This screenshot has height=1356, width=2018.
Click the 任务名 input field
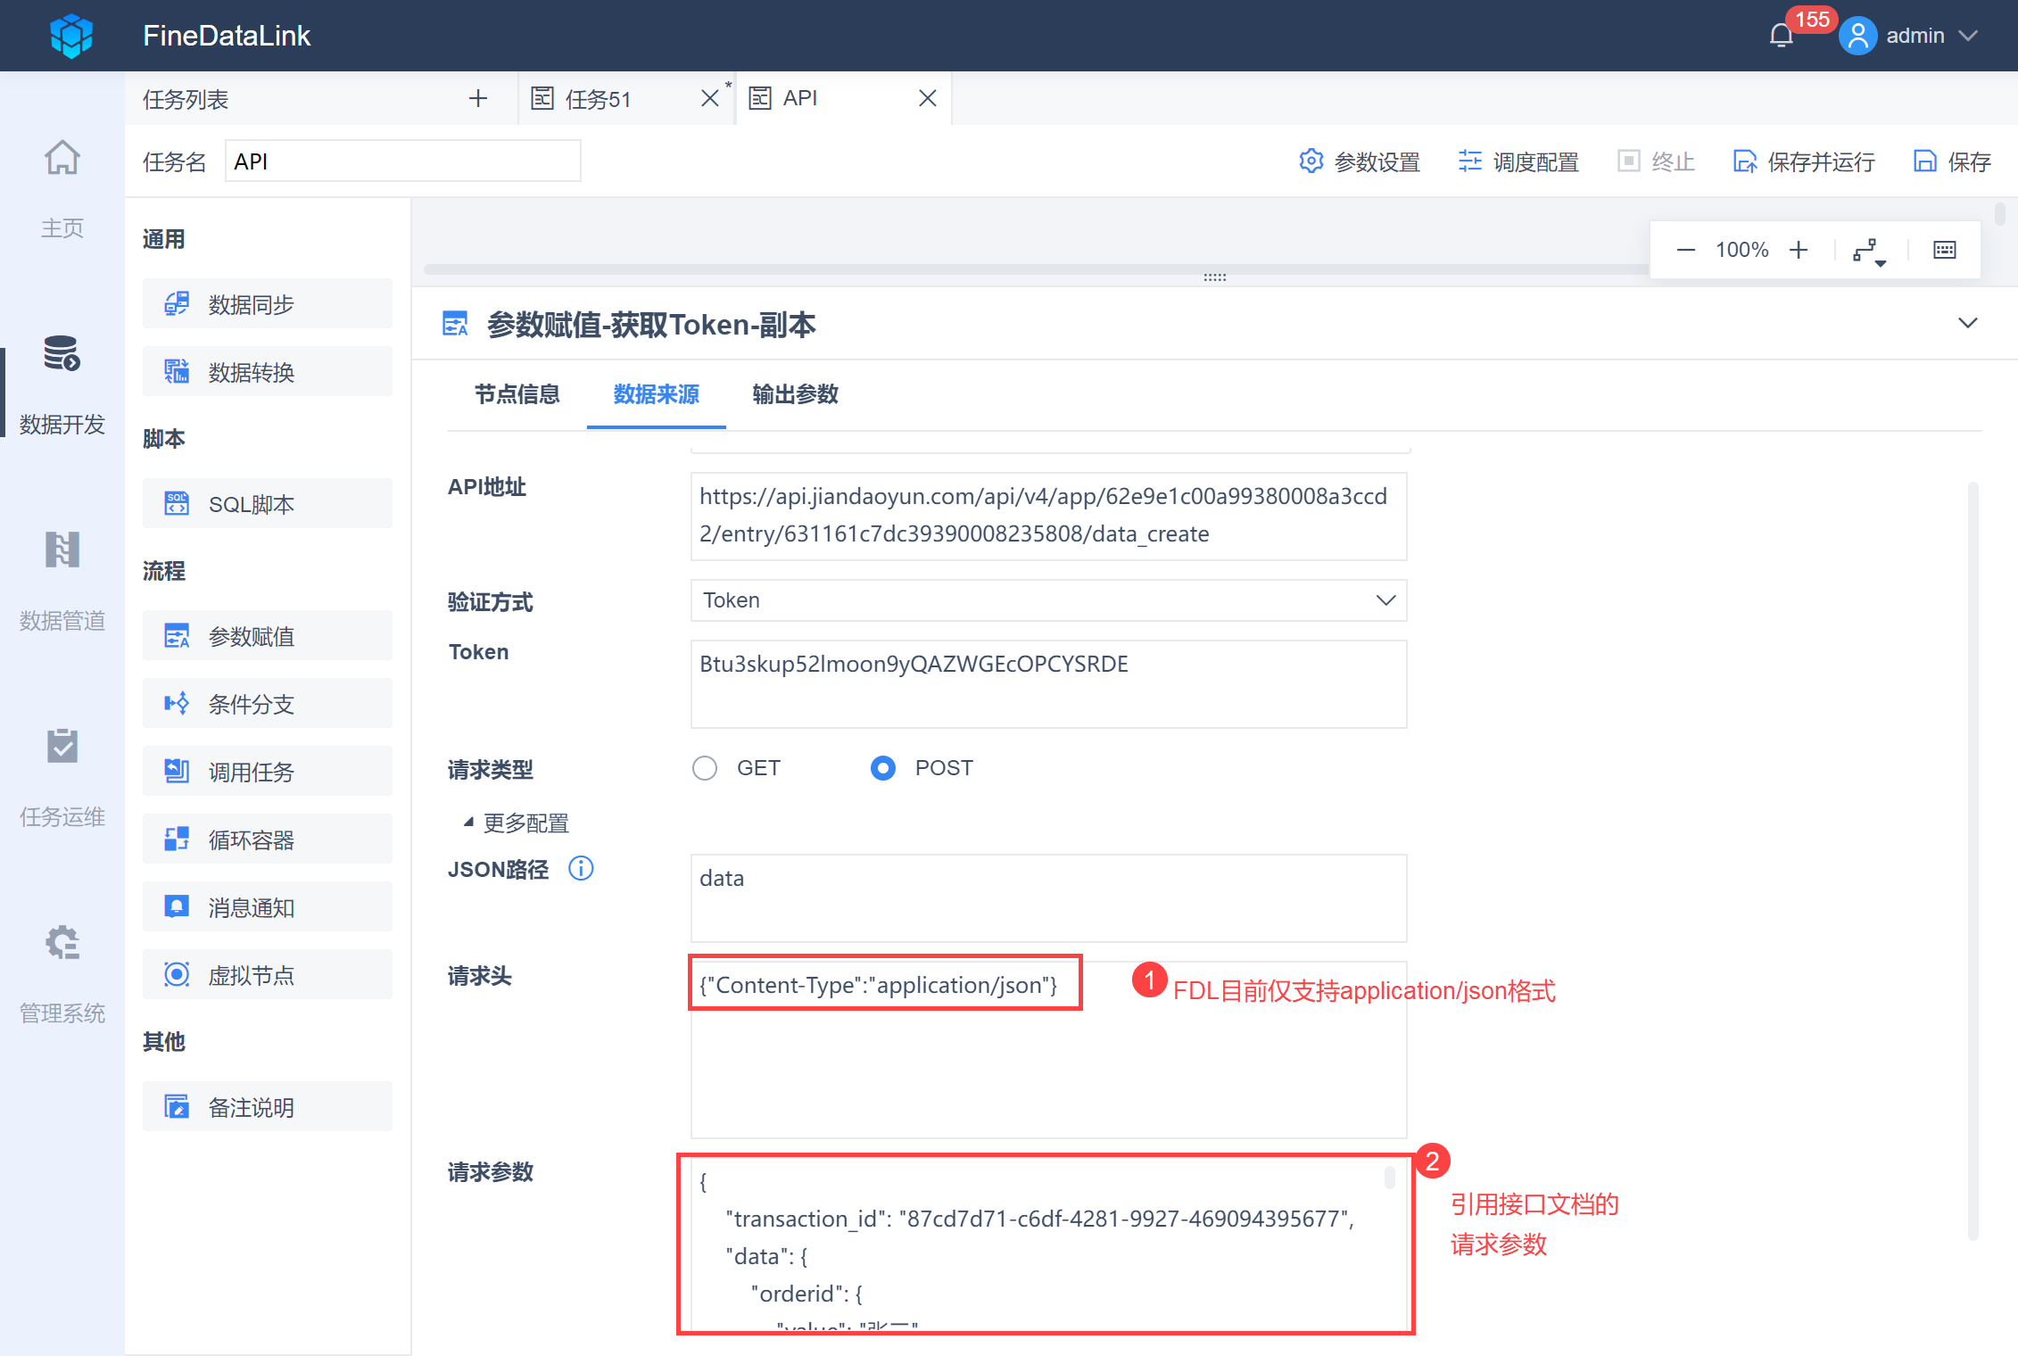coord(402,161)
